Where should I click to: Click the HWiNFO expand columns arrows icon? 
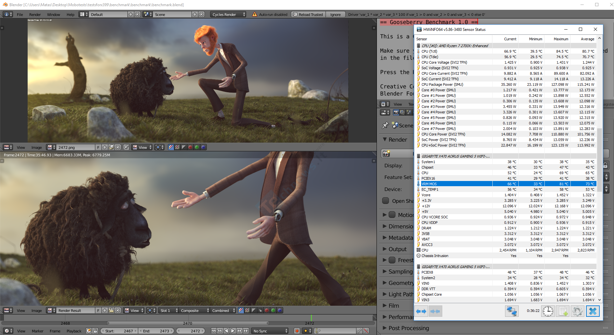coord(421,311)
